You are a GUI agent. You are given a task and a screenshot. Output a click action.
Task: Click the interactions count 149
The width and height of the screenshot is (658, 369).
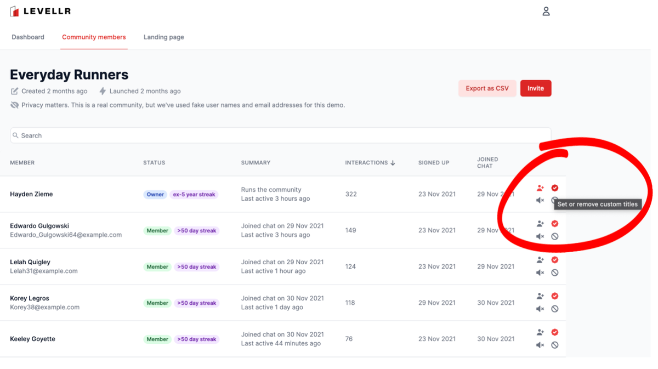351,230
